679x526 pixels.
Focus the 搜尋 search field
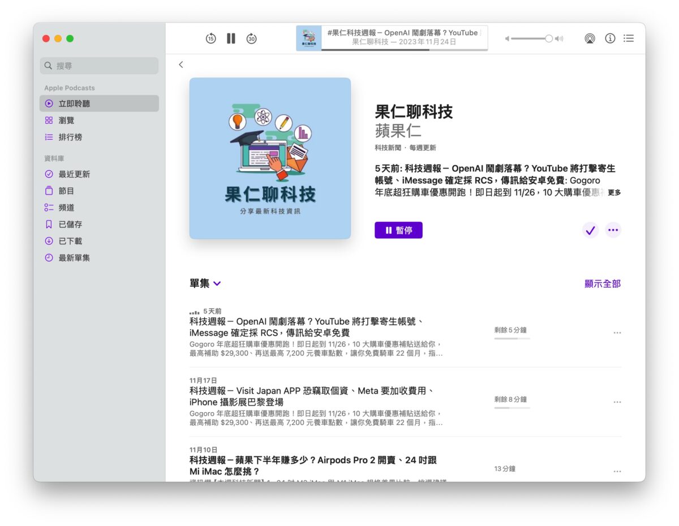[x=99, y=66]
